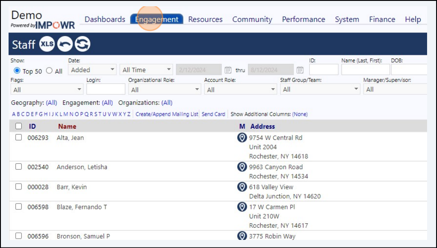The image size is (437, 248).
Task: Open the calendar picker after 2/12/2024
Action: tap(228, 70)
